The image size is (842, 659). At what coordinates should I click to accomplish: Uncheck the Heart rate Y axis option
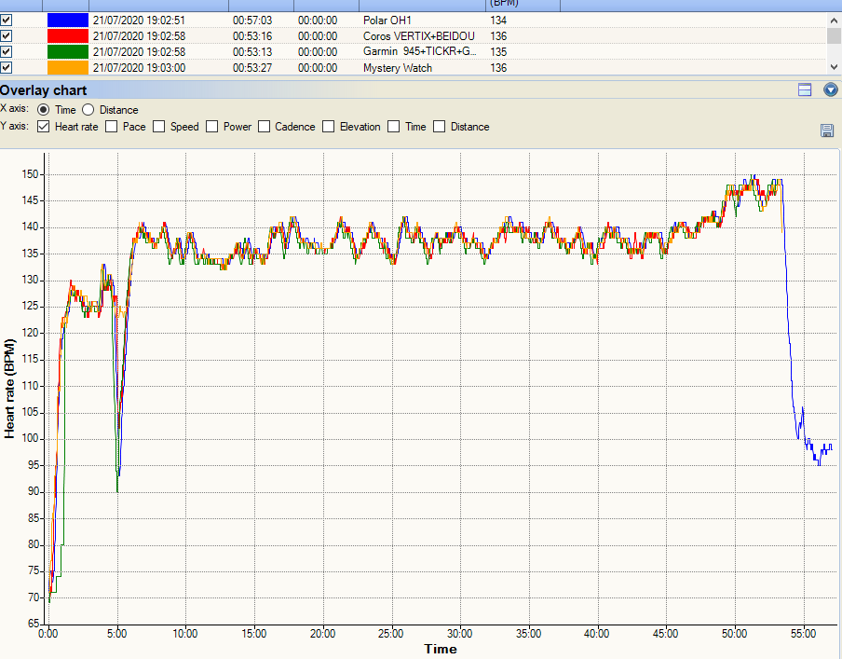tap(44, 127)
